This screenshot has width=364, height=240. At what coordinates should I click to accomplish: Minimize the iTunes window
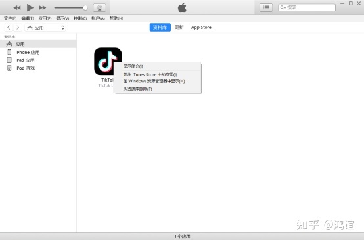[342, 3]
